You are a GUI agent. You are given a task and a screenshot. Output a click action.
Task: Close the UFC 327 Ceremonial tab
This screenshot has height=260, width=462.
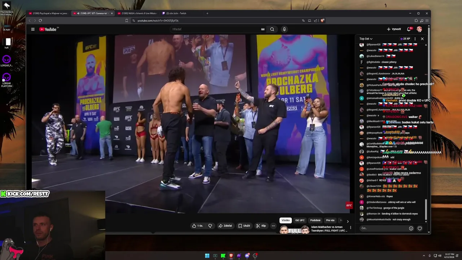coord(112,13)
